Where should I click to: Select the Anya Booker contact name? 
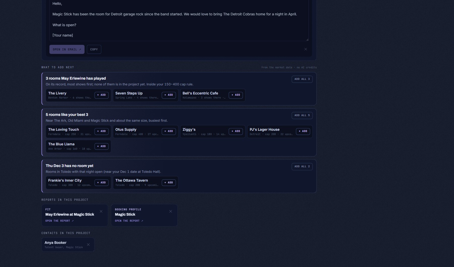click(55, 243)
